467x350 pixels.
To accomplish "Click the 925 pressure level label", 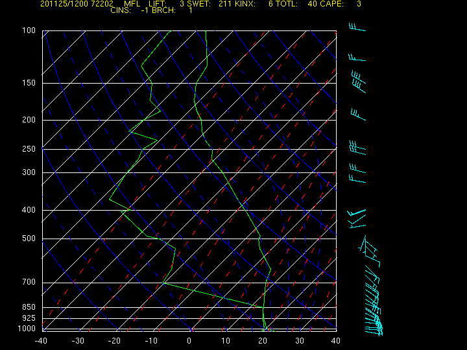I will click(29, 318).
